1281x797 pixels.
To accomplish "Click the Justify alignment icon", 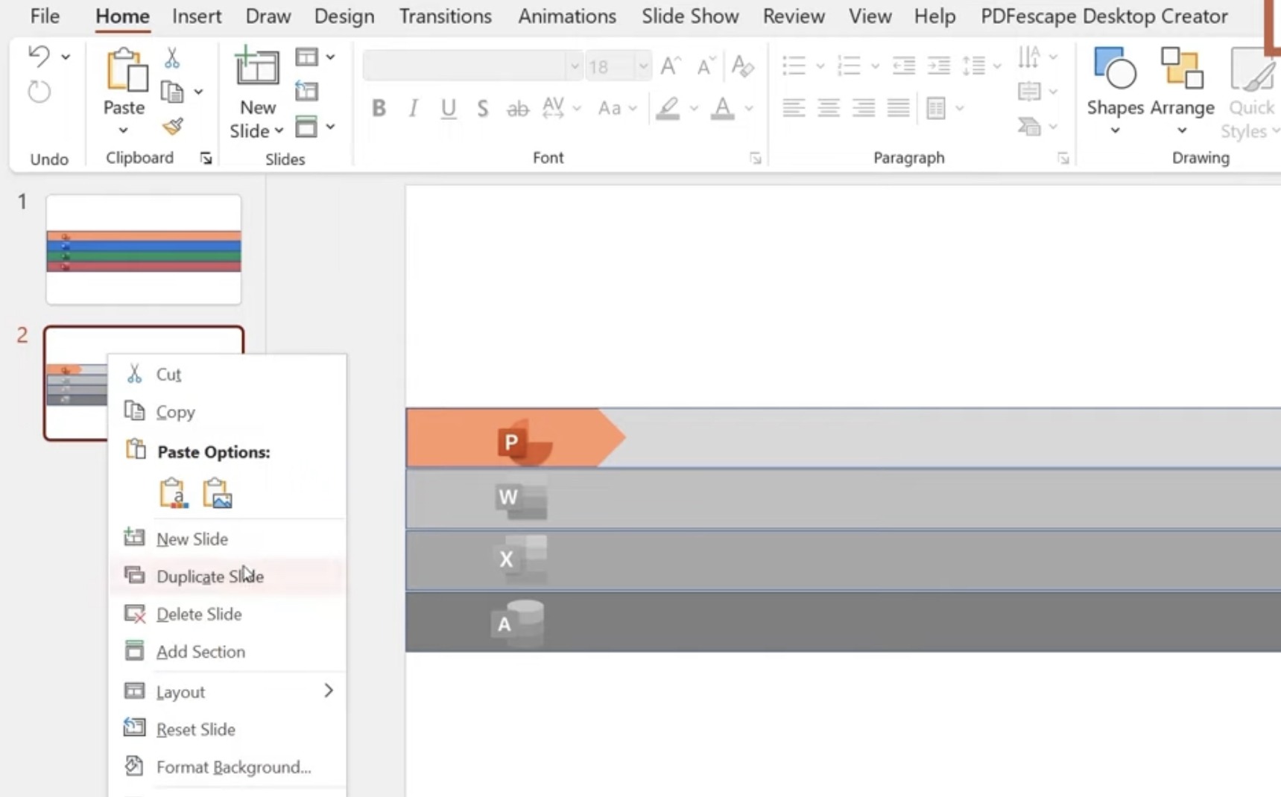I will [898, 109].
